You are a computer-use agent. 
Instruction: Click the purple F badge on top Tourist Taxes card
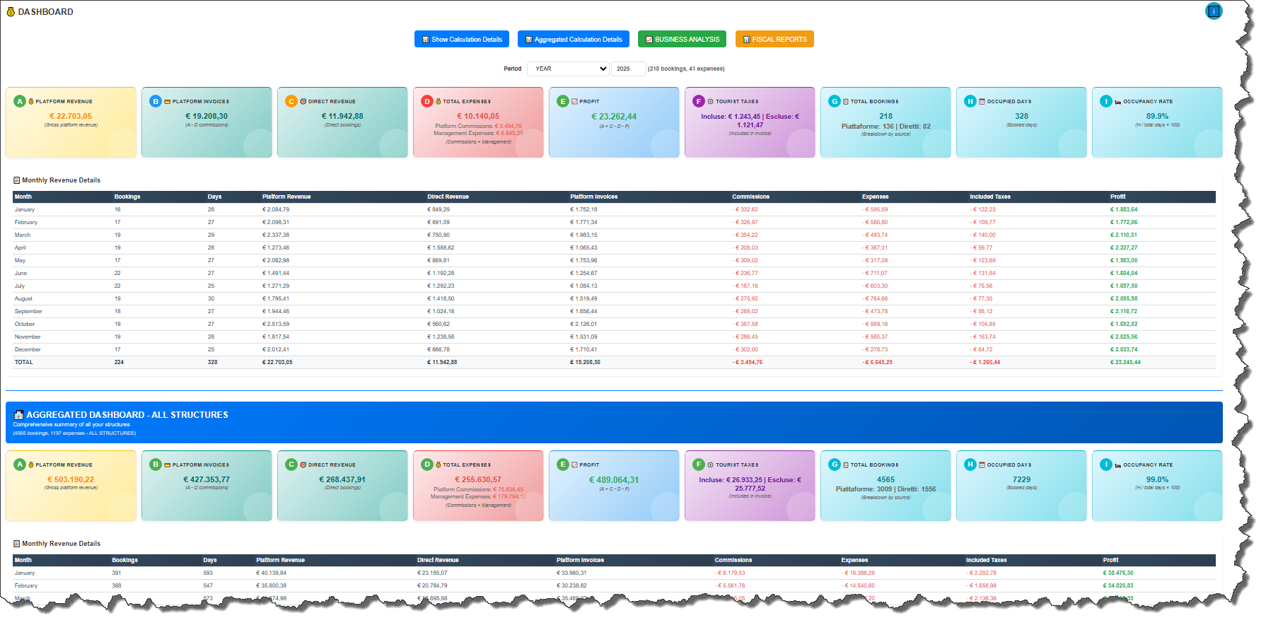pos(699,101)
